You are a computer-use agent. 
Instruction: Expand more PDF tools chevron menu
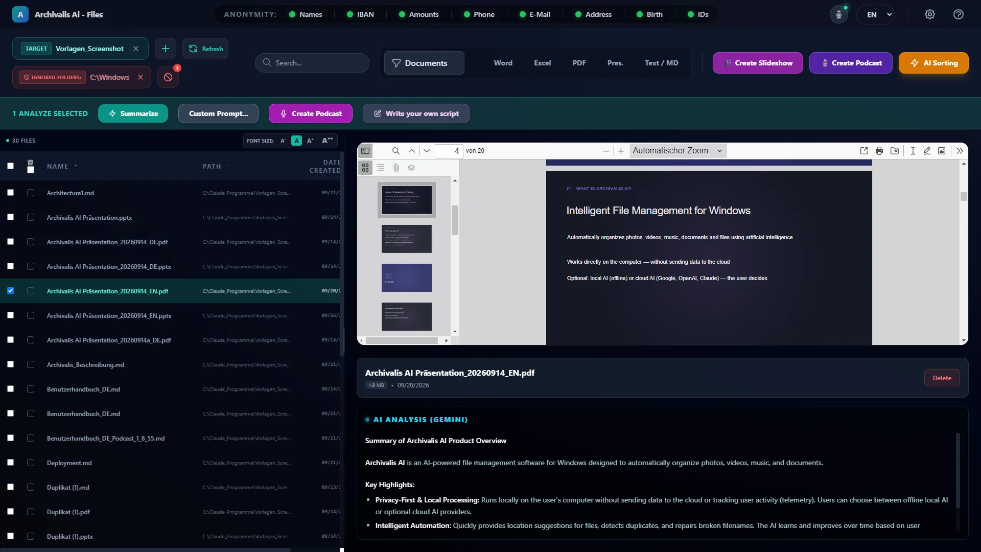click(x=960, y=151)
